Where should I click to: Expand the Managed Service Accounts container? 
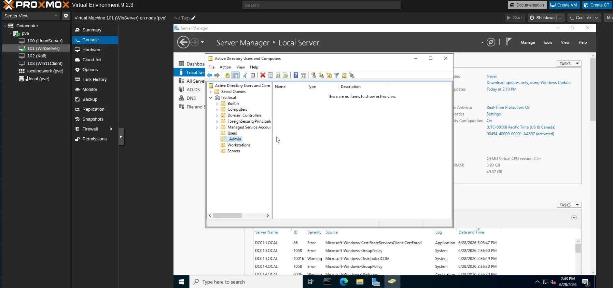(217, 127)
